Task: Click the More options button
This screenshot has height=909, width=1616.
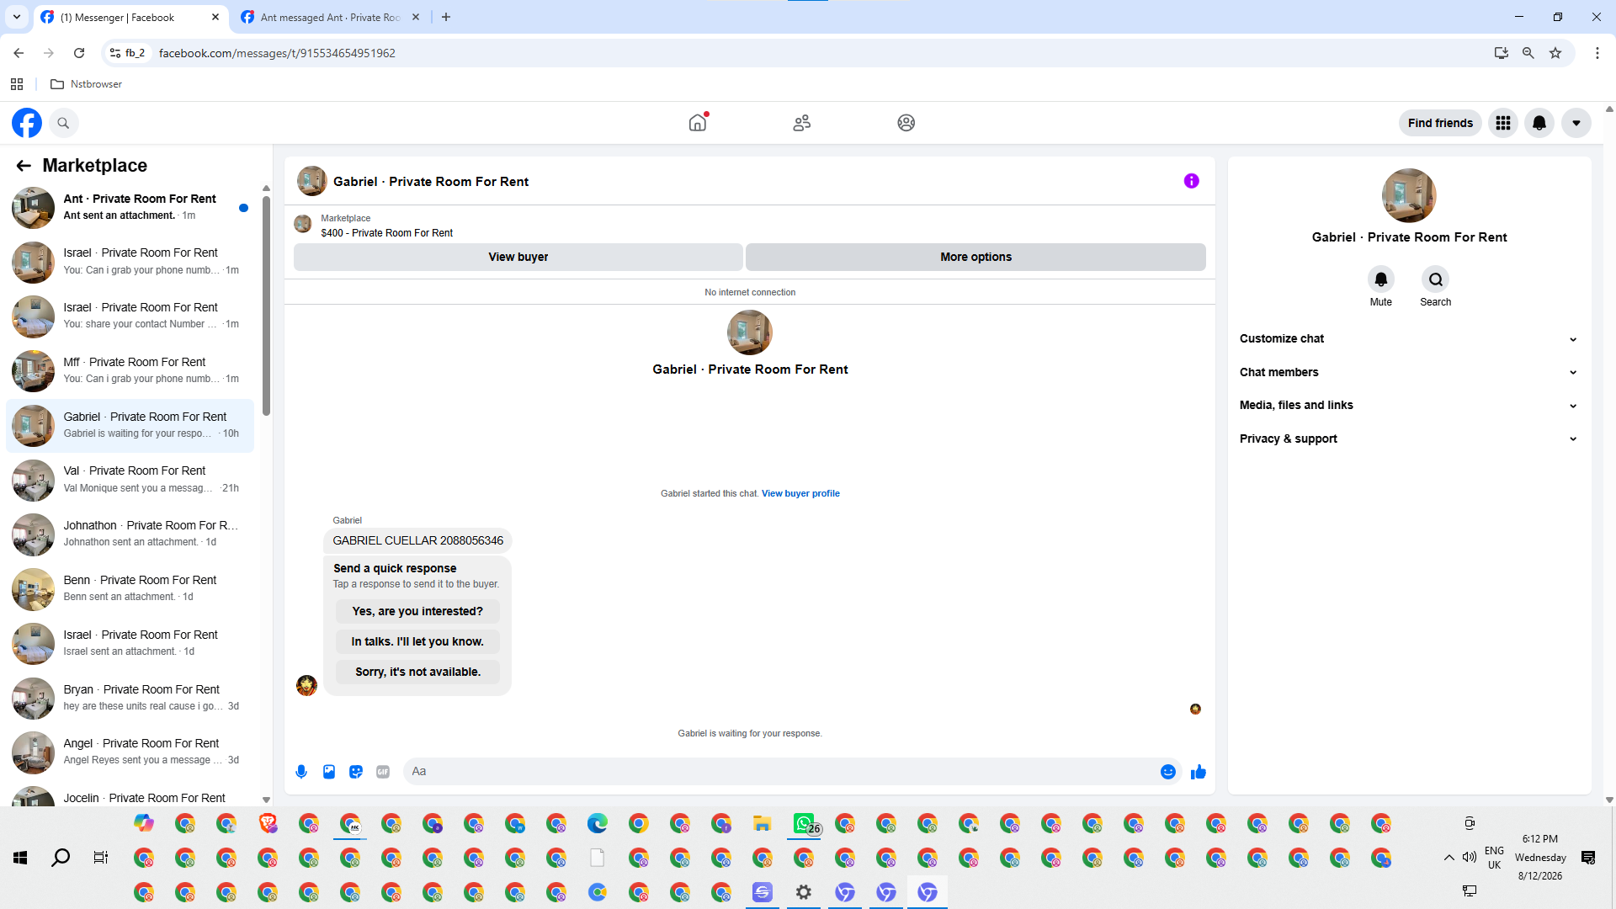Action: 976,257
